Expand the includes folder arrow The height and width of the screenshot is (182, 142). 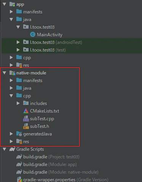pyautogui.click(x=18, y=103)
